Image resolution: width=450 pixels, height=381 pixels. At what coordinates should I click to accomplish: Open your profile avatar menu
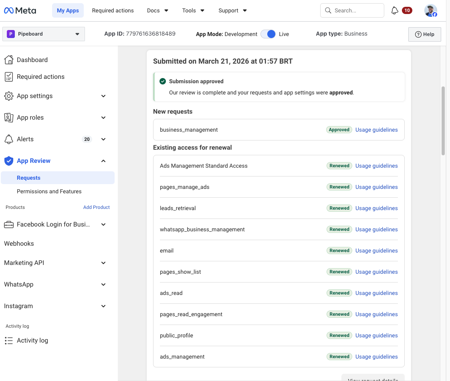tap(430, 10)
